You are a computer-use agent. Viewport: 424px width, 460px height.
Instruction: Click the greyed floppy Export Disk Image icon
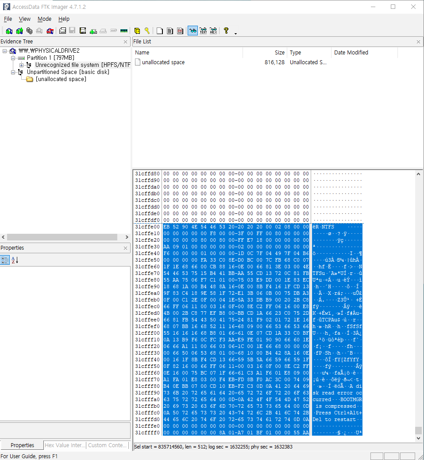point(72,31)
